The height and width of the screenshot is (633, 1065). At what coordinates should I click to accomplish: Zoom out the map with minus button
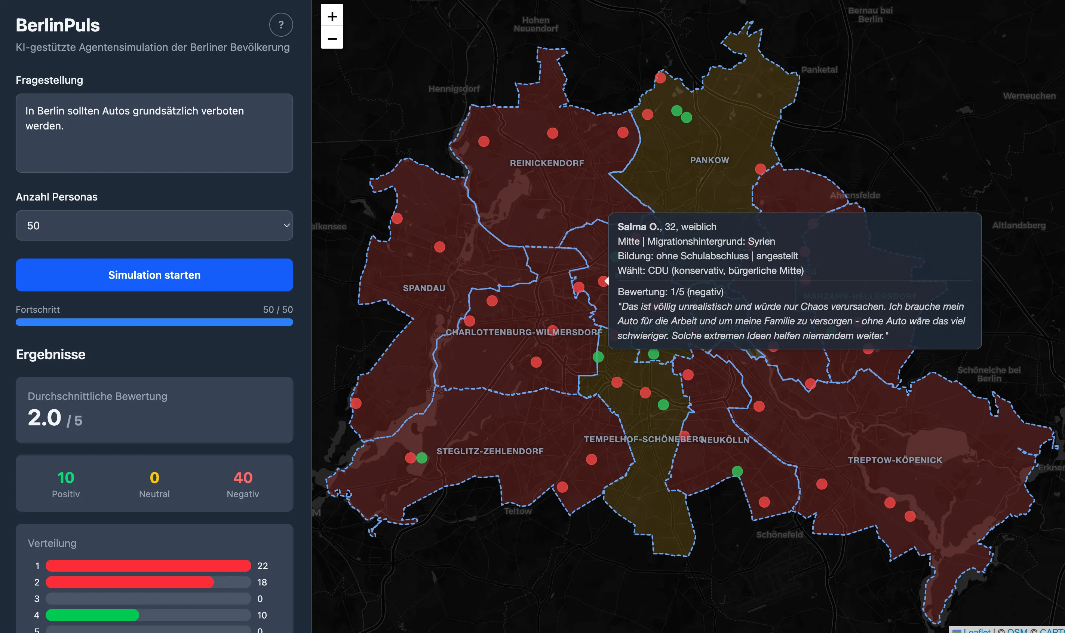332,39
